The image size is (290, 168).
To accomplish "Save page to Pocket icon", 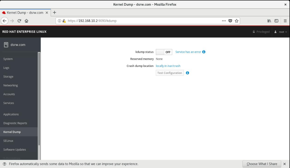I will pyautogui.click(x=230, y=21).
